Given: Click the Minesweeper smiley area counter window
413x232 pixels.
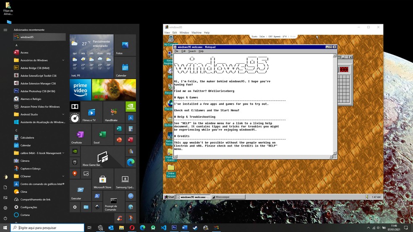Looking at the screenshot, I should coord(344,70).
